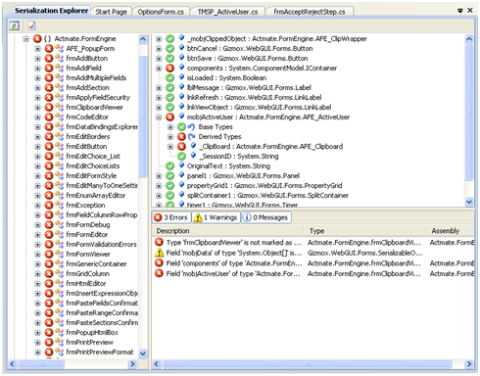Select the frmGenericContainer tree item
The width and height of the screenshot is (480, 376).
click(96, 264)
